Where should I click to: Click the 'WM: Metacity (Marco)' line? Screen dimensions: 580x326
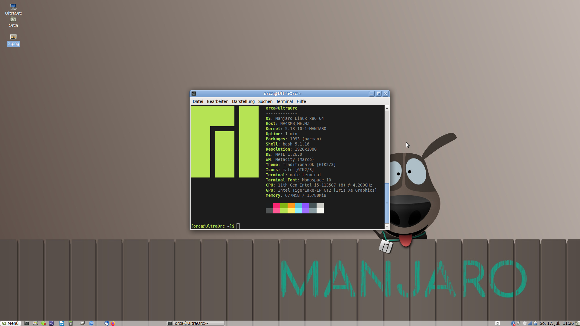(x=290, y=159)
